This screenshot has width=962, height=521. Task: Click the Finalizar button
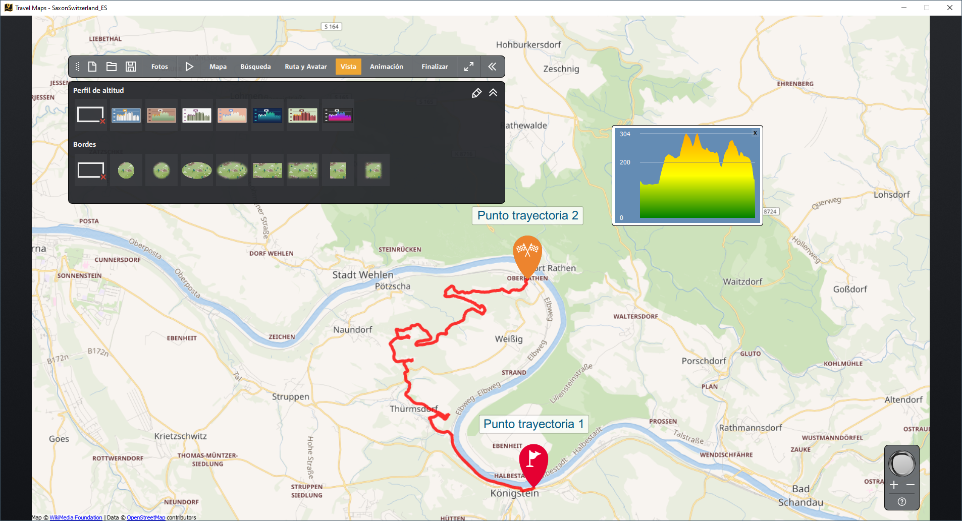pos(435,67)
